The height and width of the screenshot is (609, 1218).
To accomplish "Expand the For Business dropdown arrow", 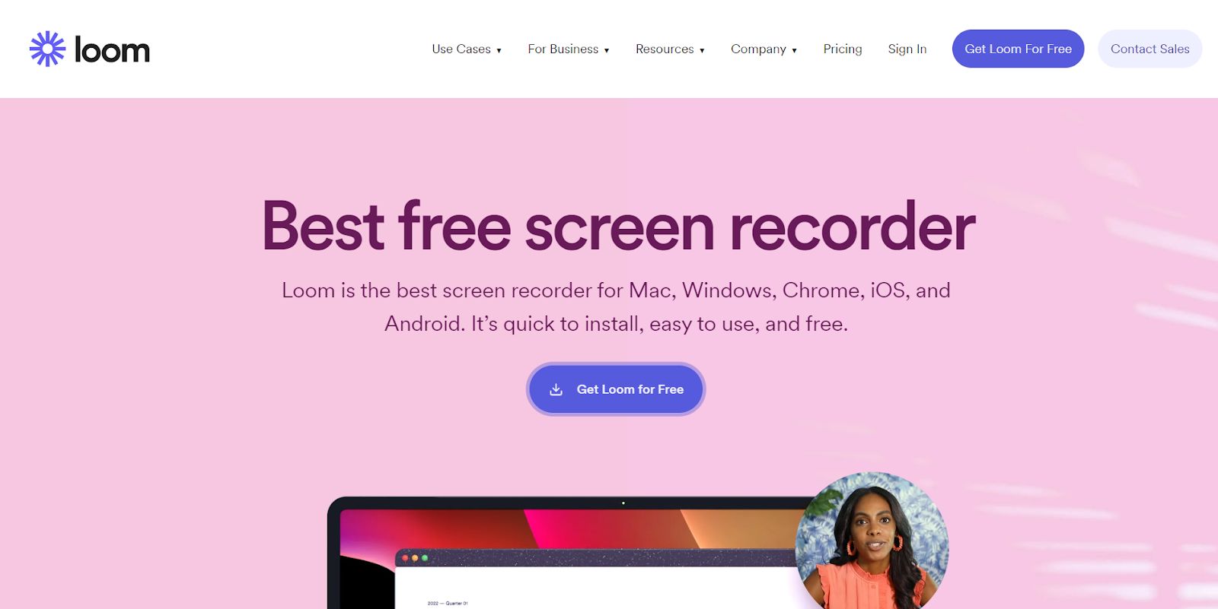I will 607,50.
